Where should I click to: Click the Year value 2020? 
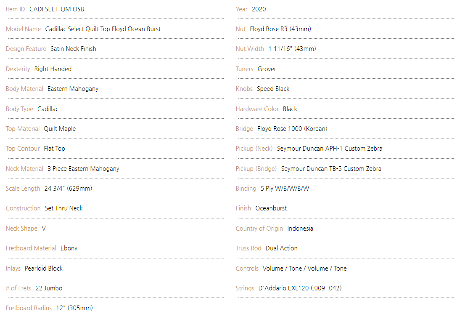point(259,9)
